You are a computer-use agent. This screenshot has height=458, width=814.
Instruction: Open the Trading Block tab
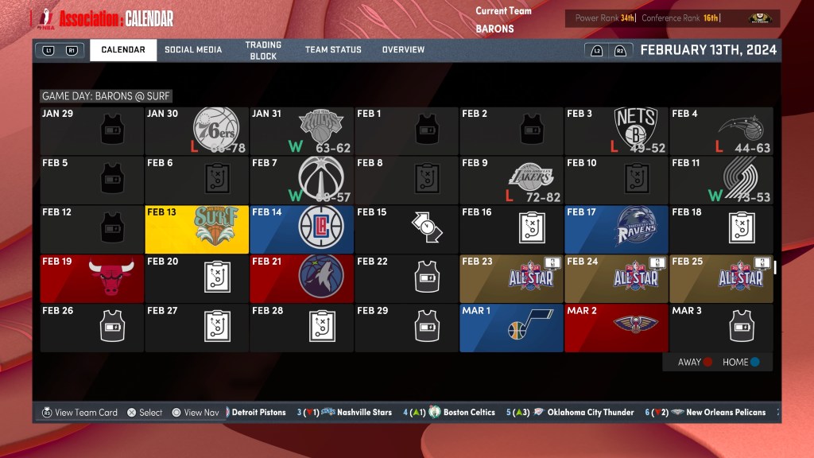click(263, 50)
